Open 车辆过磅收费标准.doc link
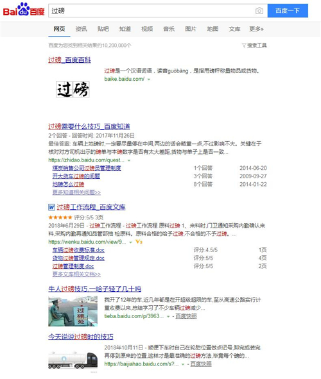The height and width of the screenshot is (379, 321). (x=78, y=250)
